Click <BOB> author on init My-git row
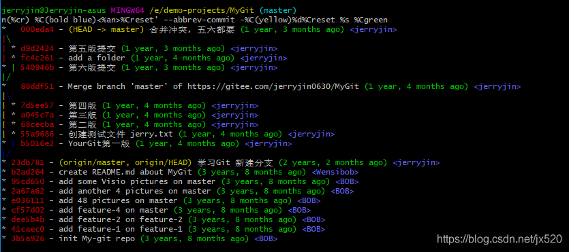The height and width of the screenshot is (252, 569). [266, 239]
